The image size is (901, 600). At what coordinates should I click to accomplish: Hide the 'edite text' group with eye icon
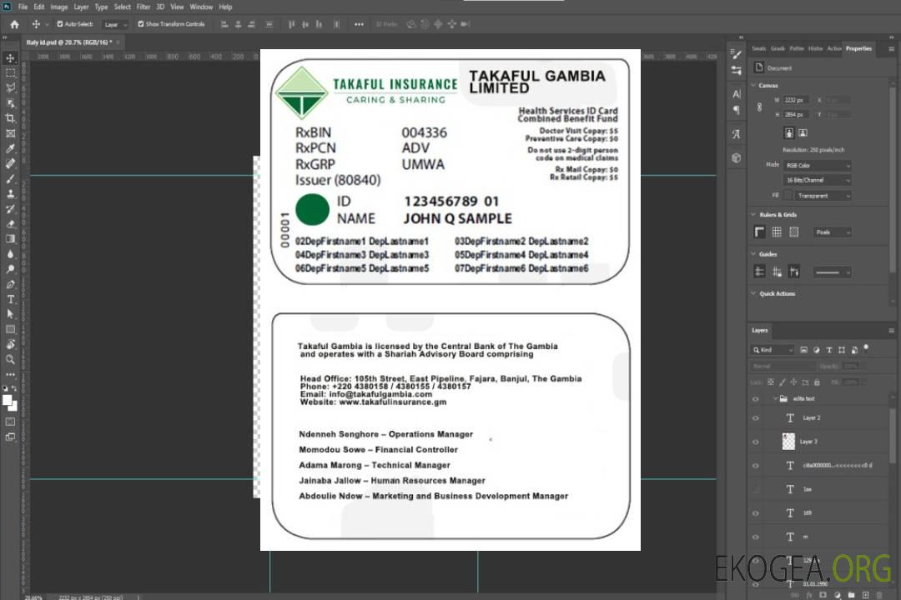756,399
